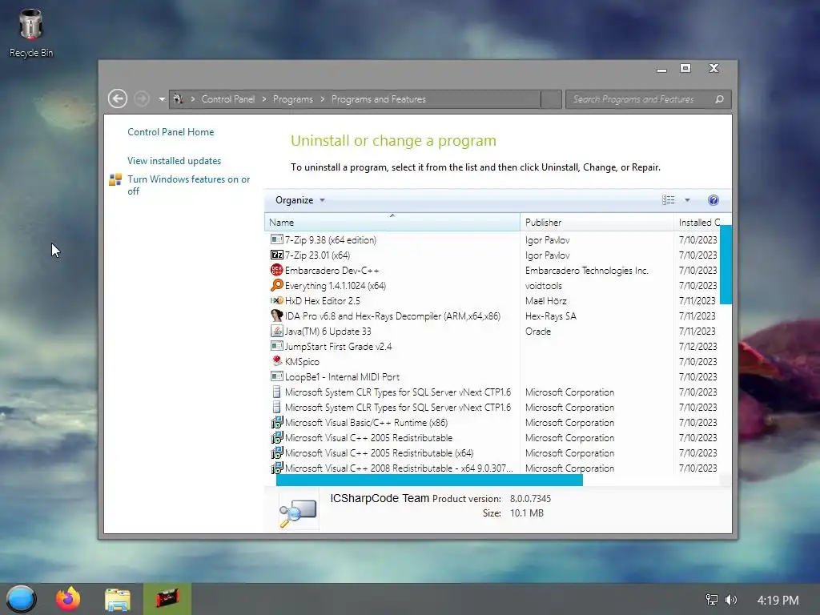Screen dimensions: 820x615
Task: Select the IDA Pro v6.8 icon
Action: [x=276, y=316]
